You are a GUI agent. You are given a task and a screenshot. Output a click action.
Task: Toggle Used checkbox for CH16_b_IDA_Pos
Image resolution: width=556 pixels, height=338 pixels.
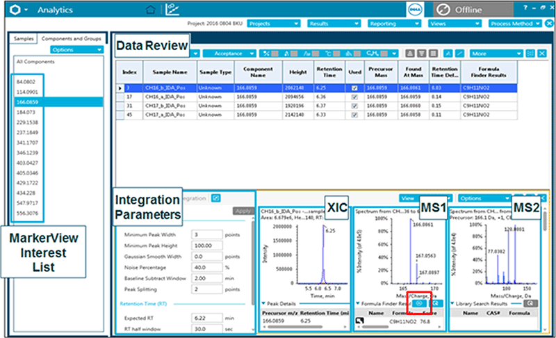[x=354, y=88]
